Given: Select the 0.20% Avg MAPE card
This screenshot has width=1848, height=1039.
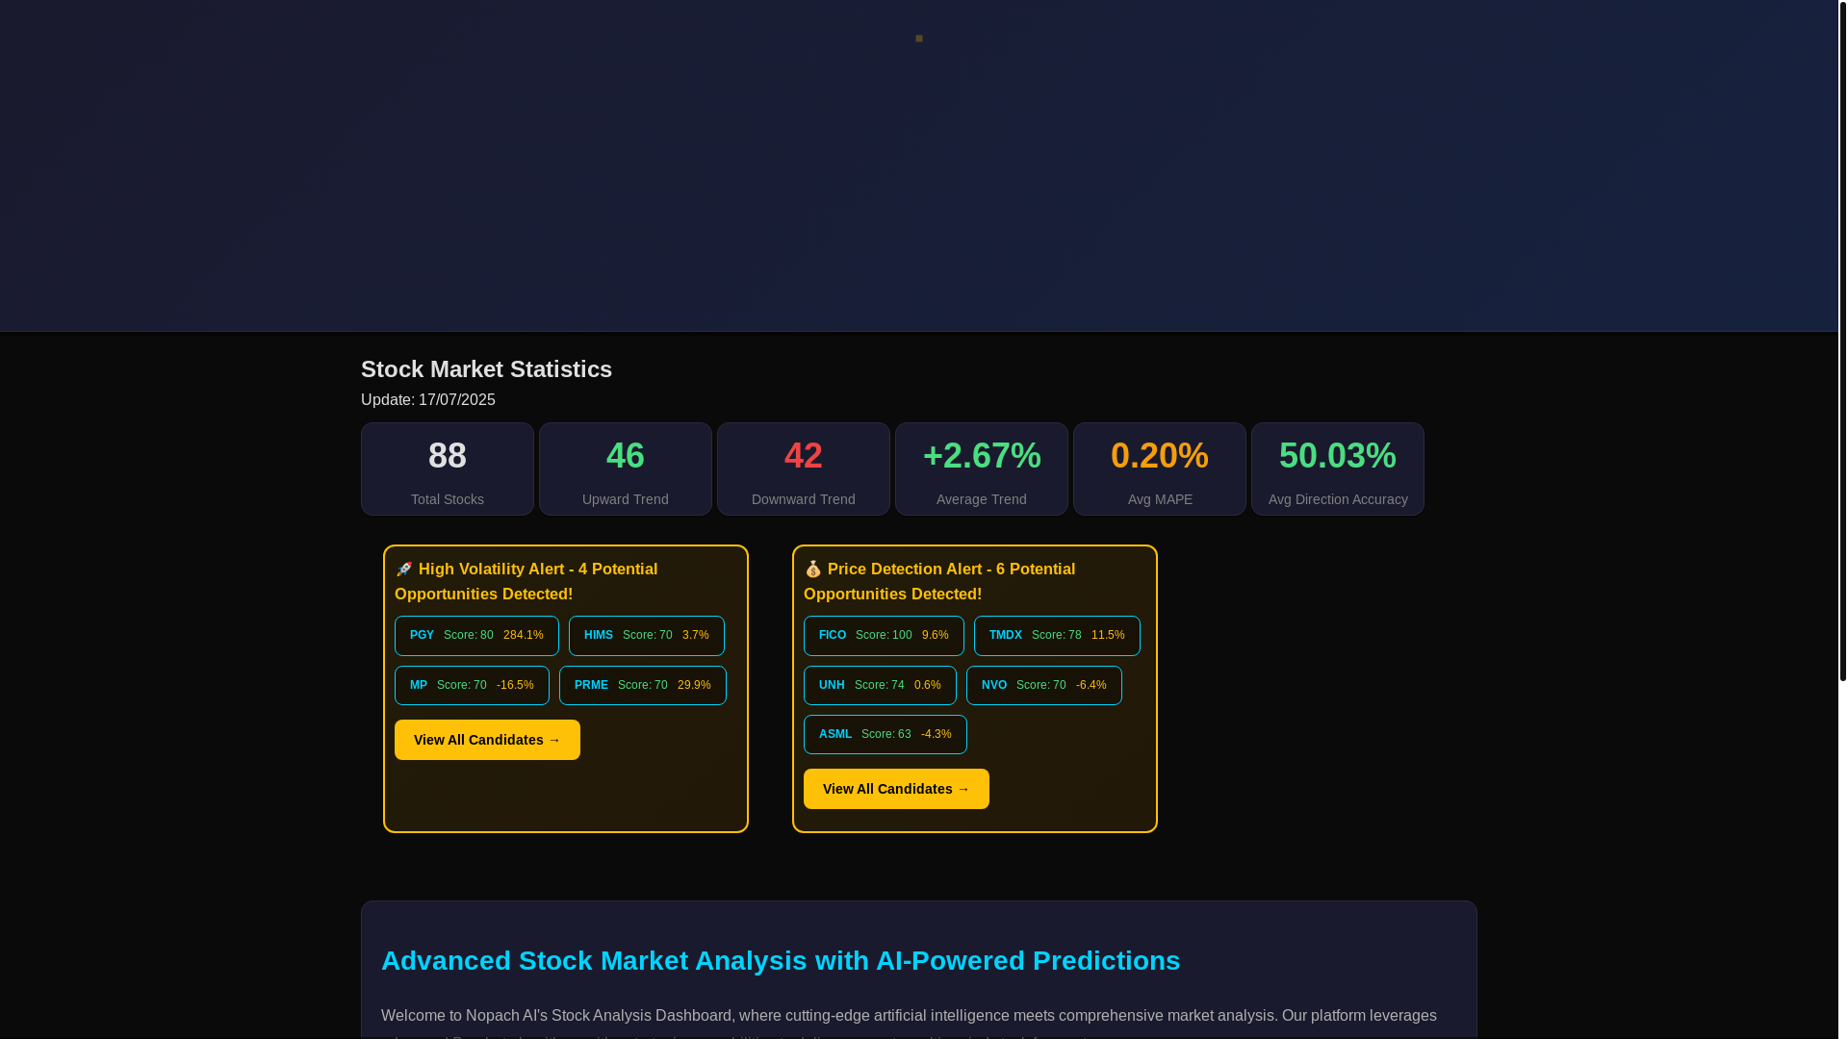Looking at the screenshot, I should point(1160,469).
